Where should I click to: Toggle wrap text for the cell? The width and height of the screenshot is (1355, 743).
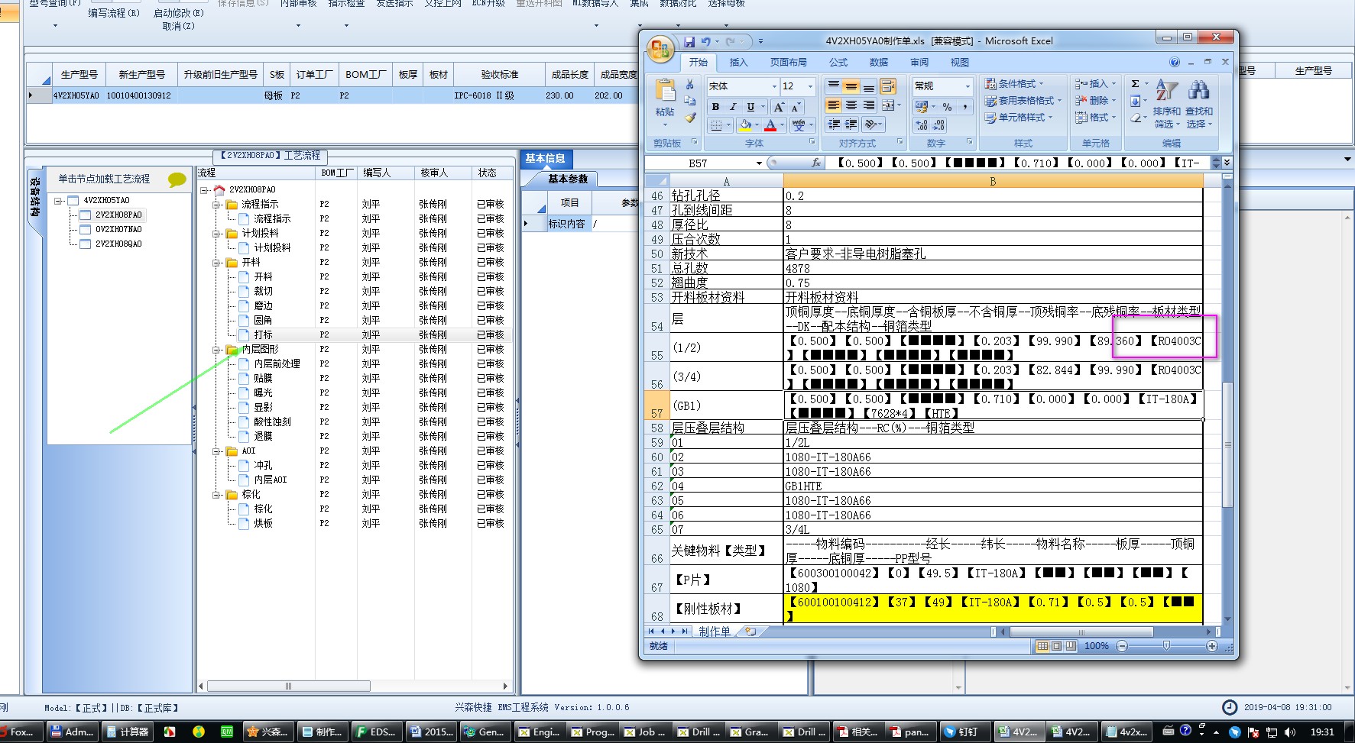click(887, 86)
